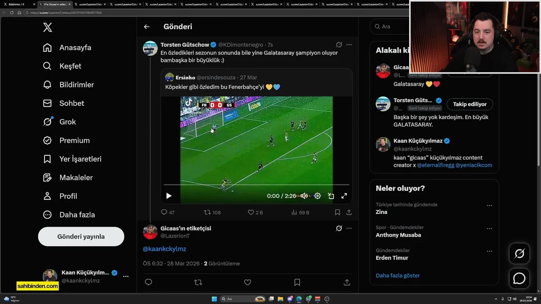Open Makaleler articles
This screenshot has height=304, width=541.
(x=68, y=178)
